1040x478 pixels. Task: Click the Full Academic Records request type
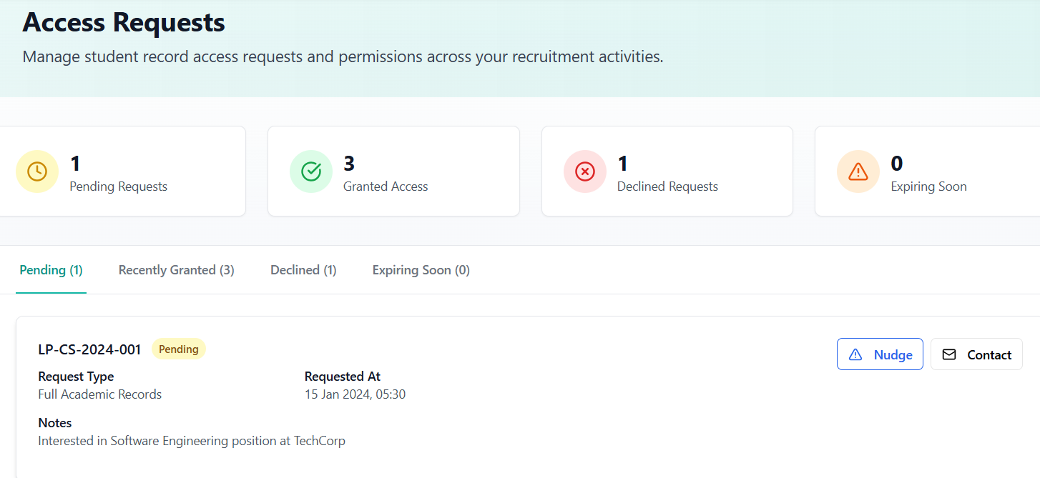99,394
